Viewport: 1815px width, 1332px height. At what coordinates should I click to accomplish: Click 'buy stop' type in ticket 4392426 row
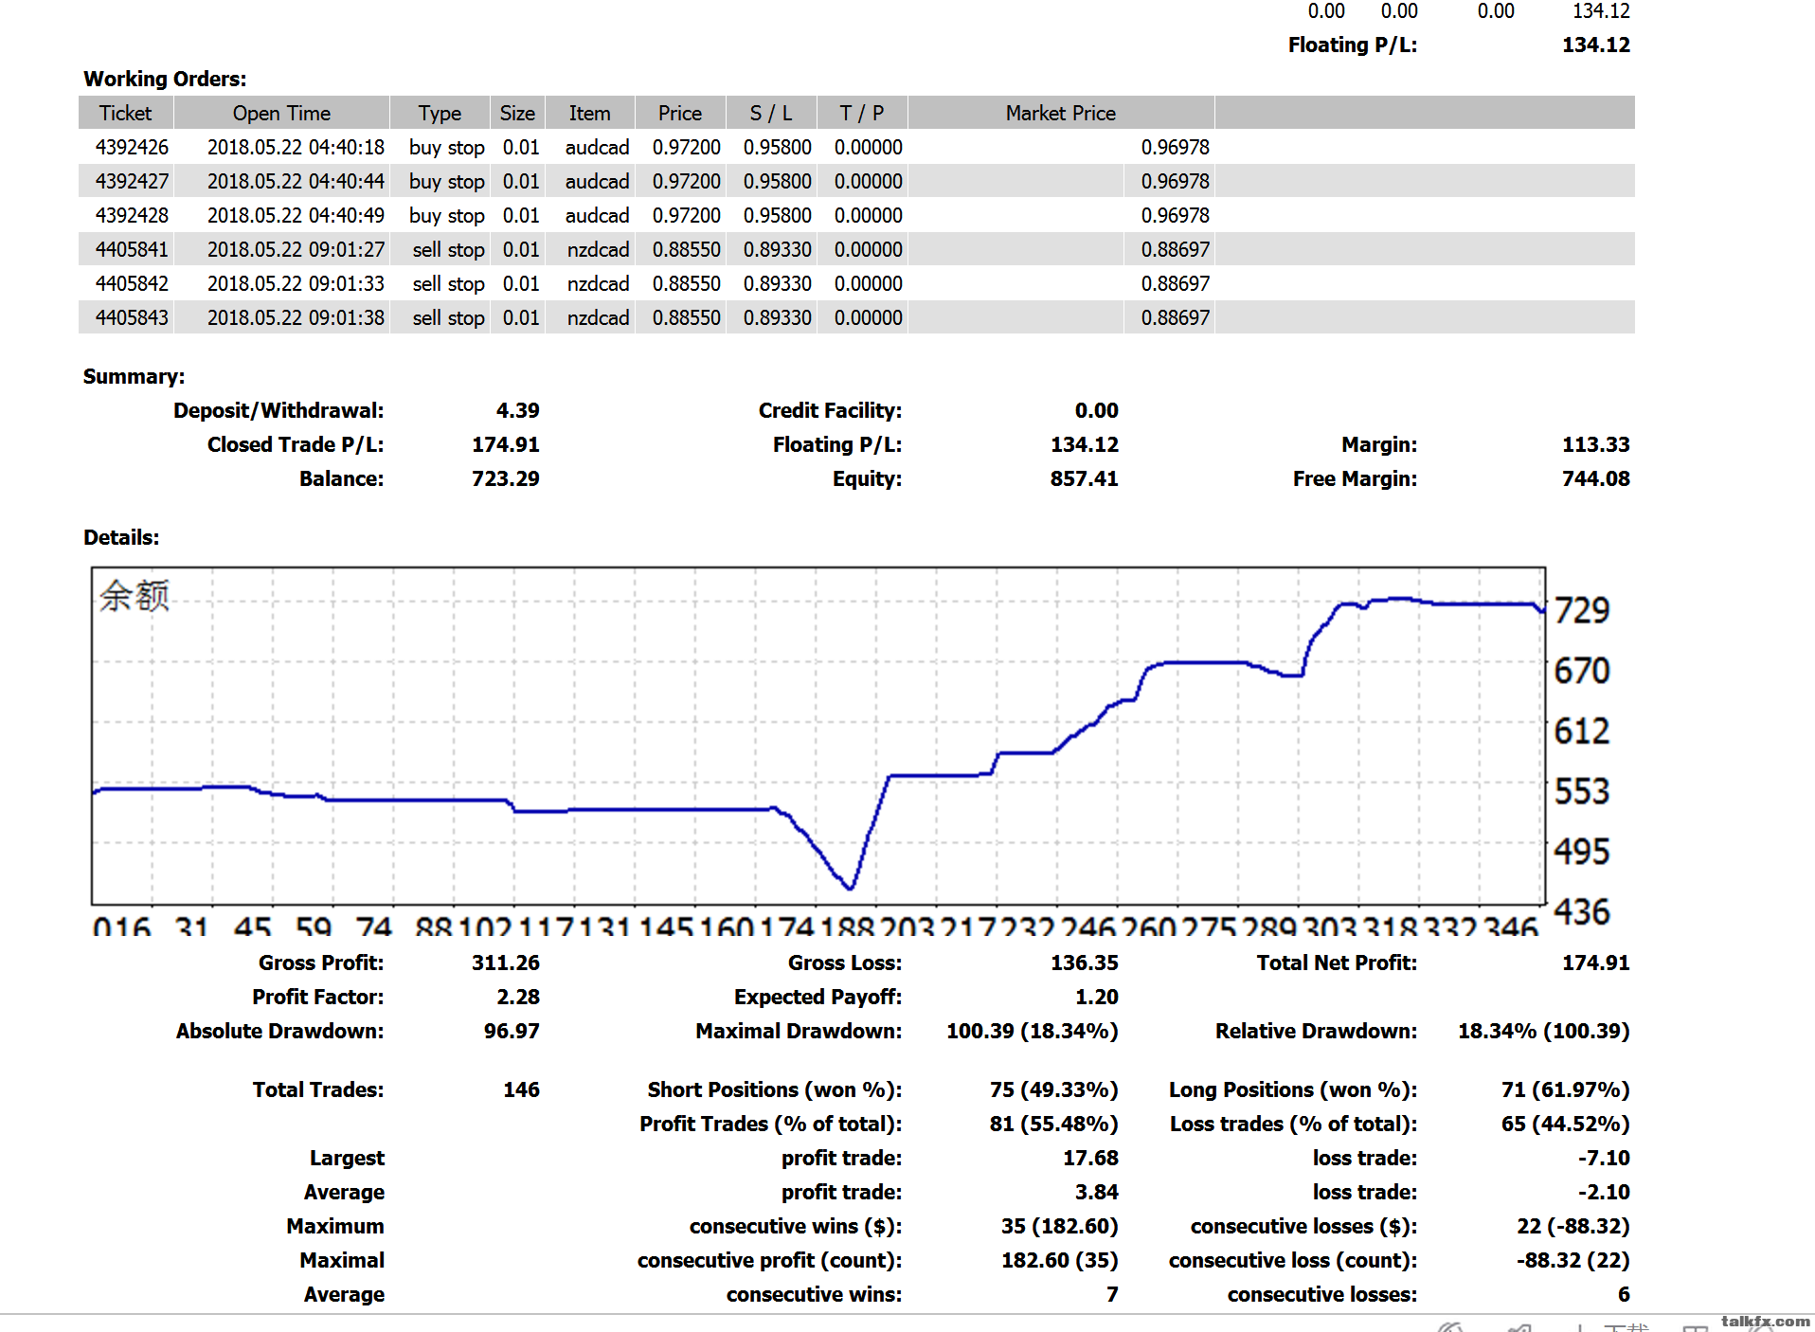[x=446, y=148]
